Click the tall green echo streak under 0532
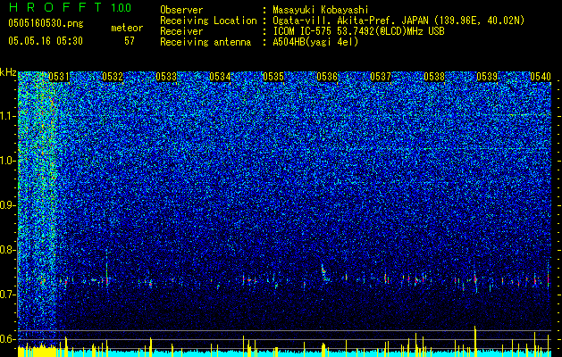562x357 pixels. (x=107, y=267)
